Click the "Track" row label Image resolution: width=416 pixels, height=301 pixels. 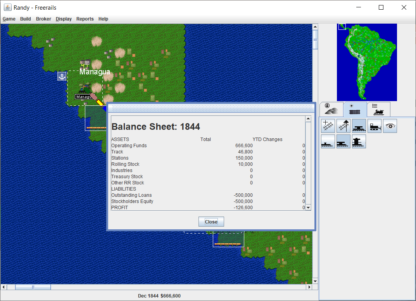(117, 152)
